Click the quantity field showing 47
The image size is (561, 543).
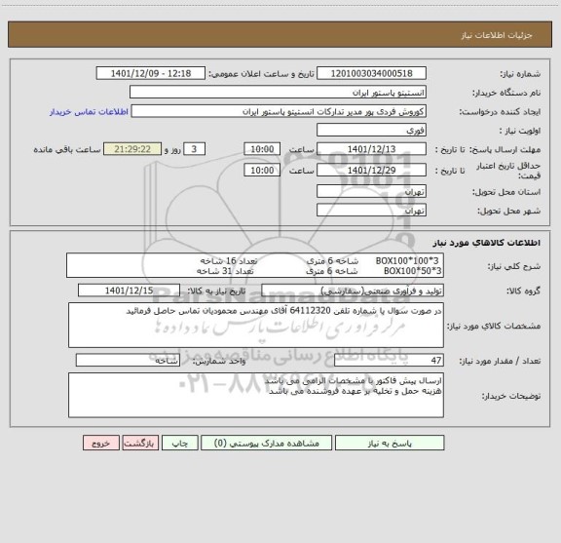point(389,361)
